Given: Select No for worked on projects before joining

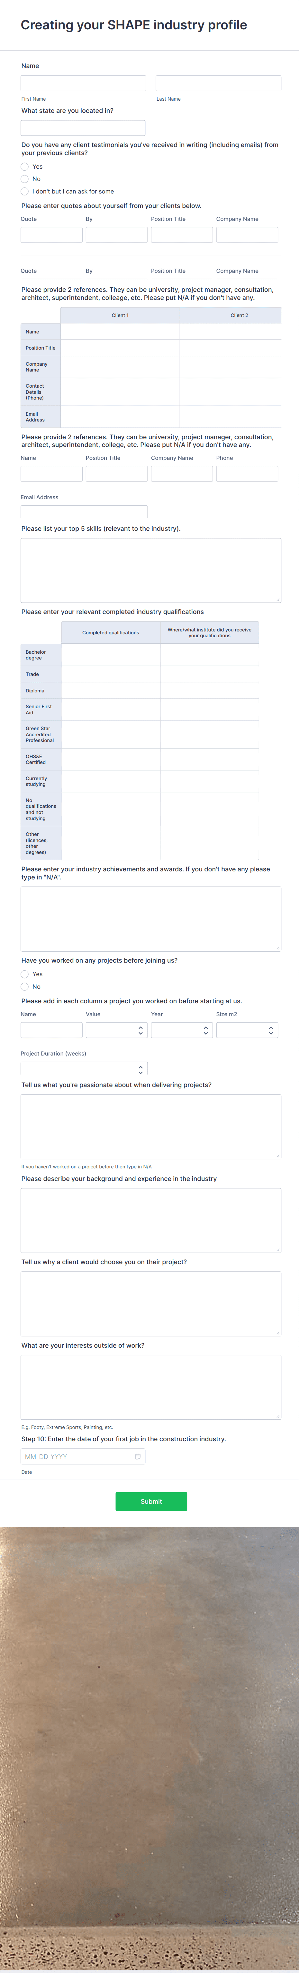Looking at the screenshot, I should [x=25, y=987].
